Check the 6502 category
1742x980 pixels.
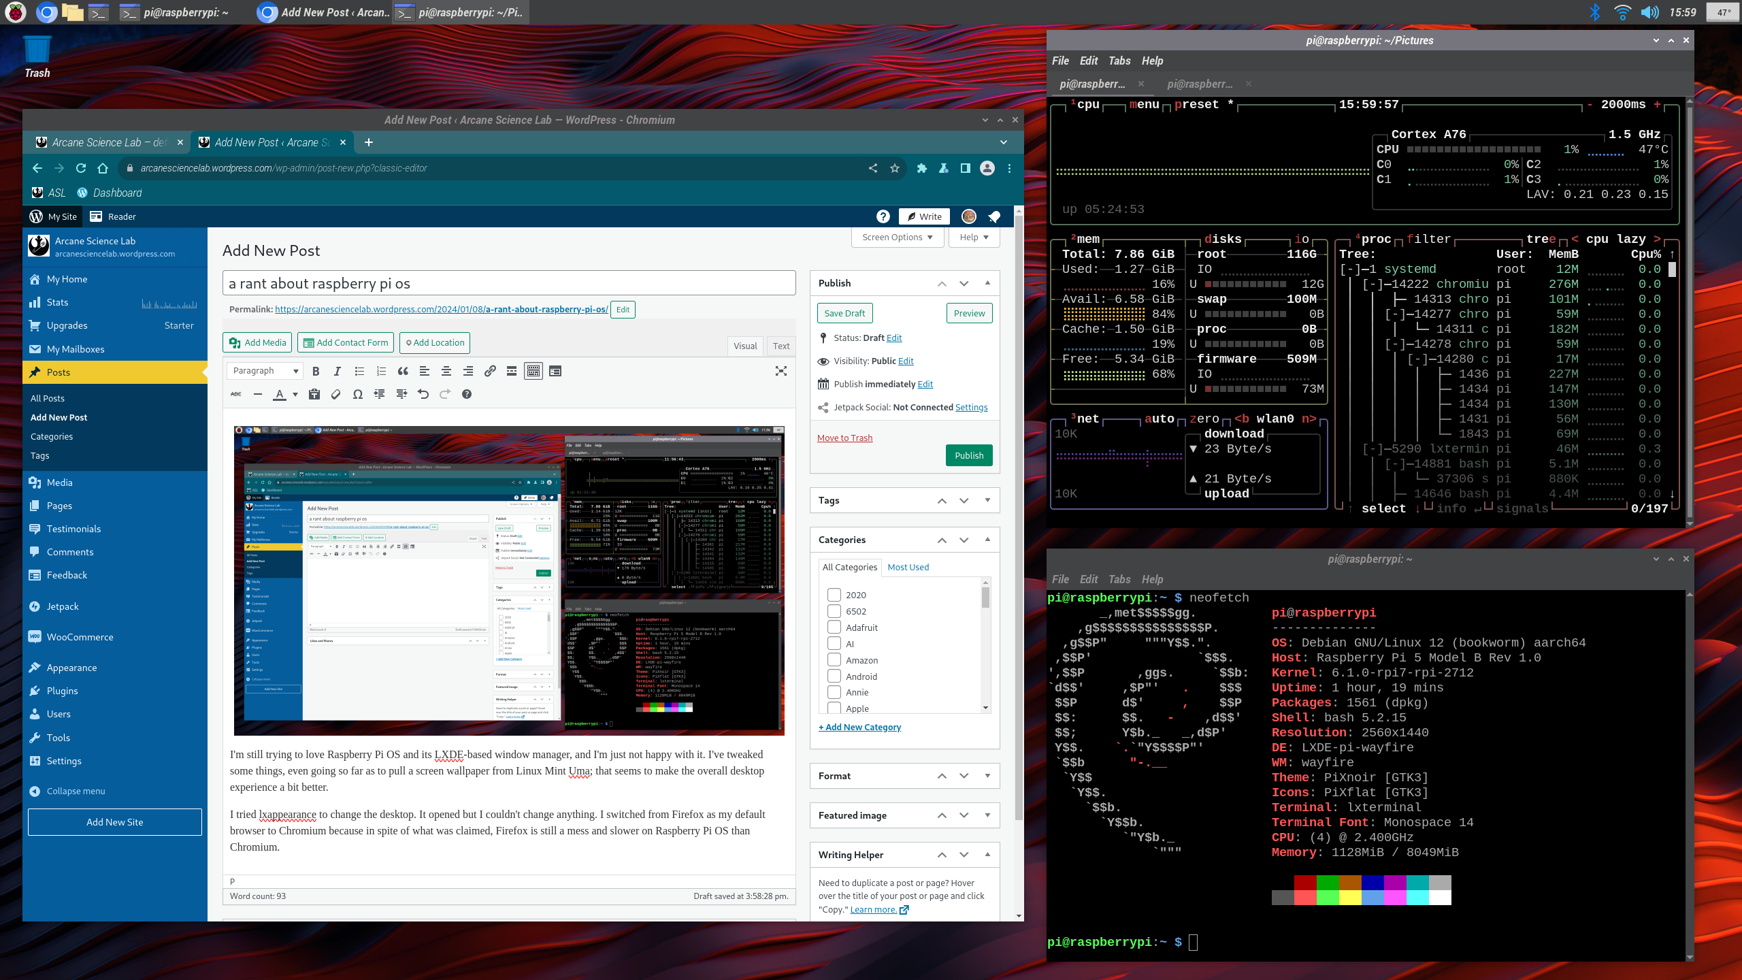[x=834, y=610]
